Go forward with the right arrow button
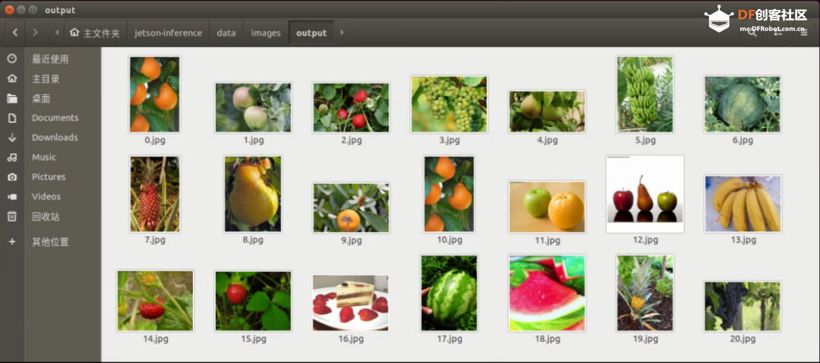 click(x=35, y=33)
